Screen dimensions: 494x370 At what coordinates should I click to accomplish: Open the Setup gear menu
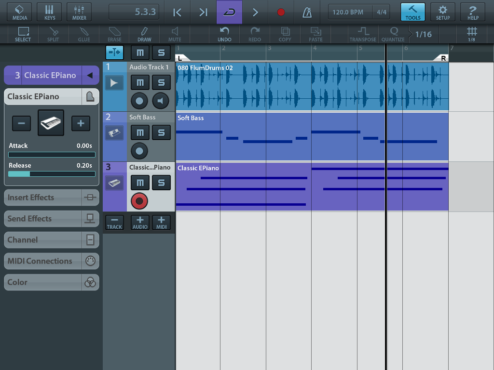pos(442,12)
